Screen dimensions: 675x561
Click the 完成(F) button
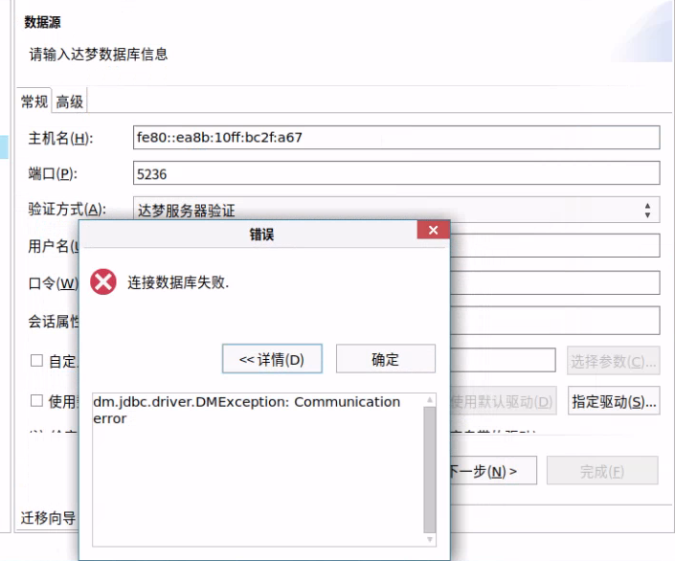pos(602,471)
